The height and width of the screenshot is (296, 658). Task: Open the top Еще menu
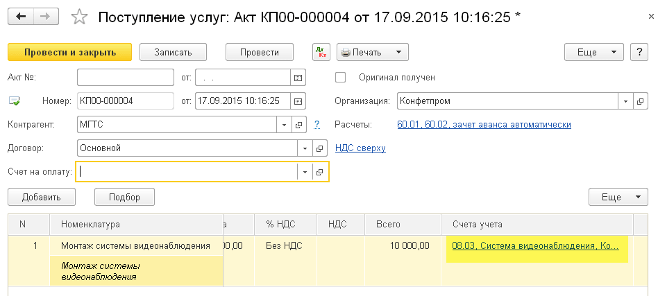coord(595,52)
